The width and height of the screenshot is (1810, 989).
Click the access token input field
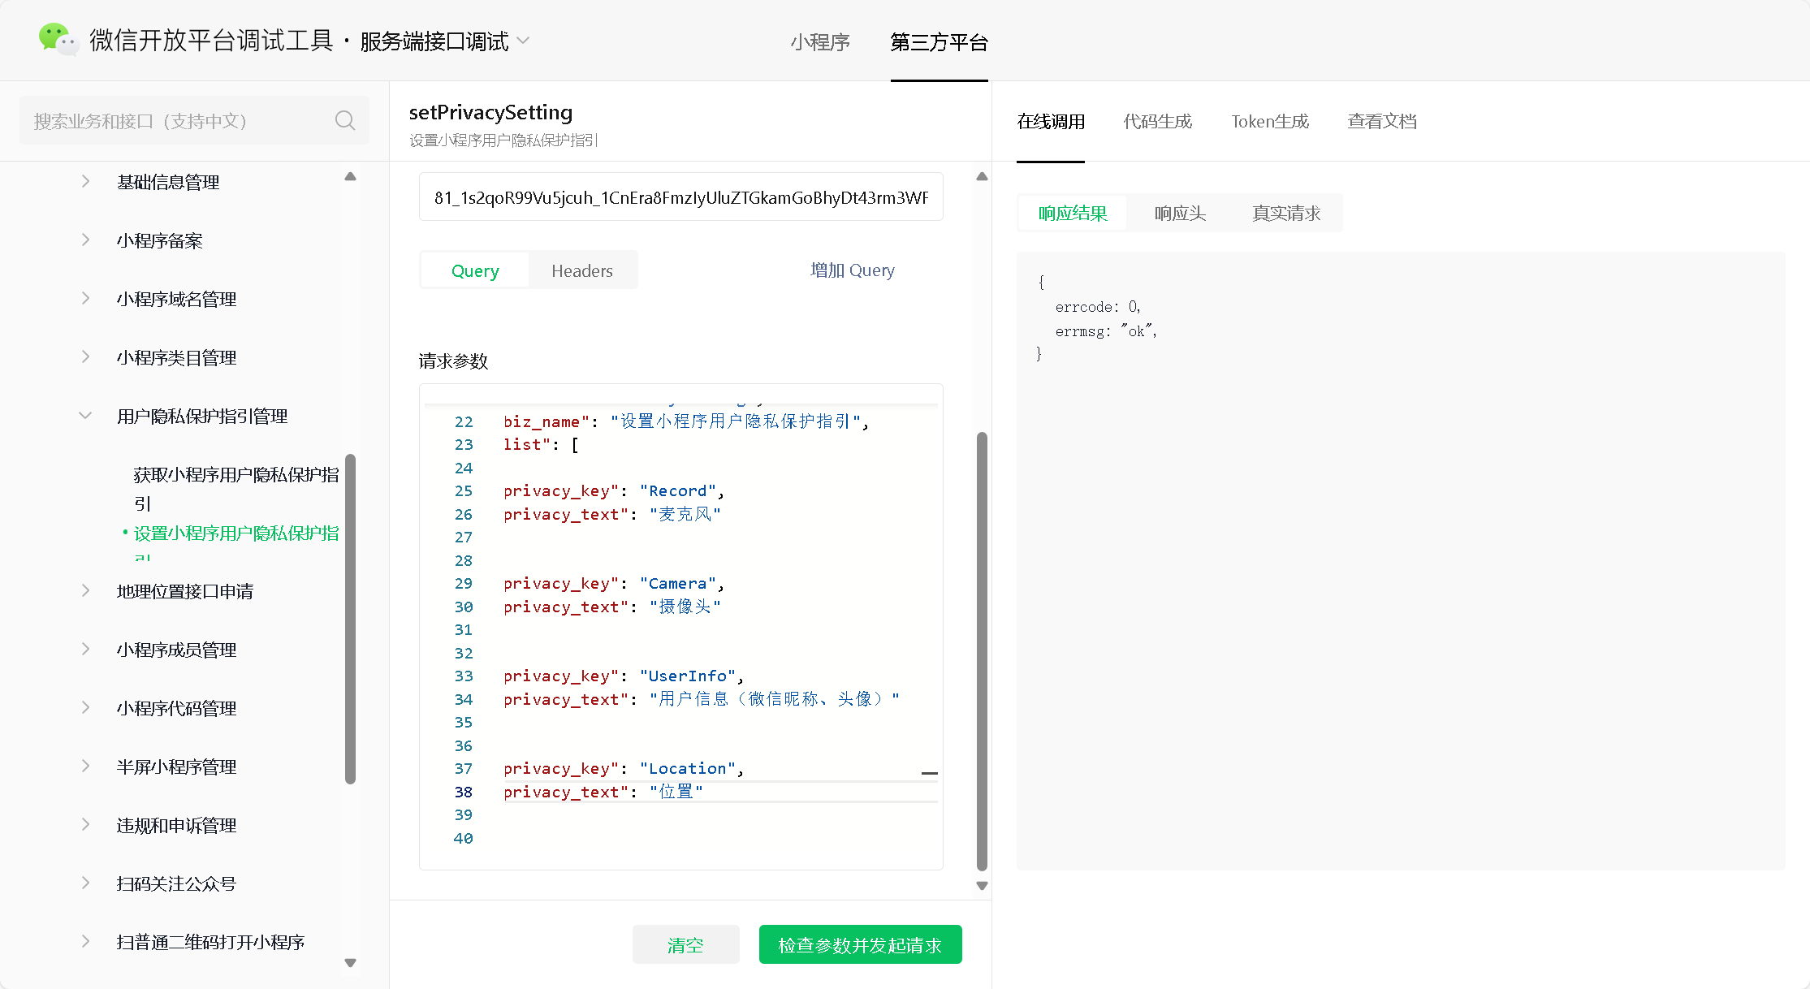click(x=680, y=197)
